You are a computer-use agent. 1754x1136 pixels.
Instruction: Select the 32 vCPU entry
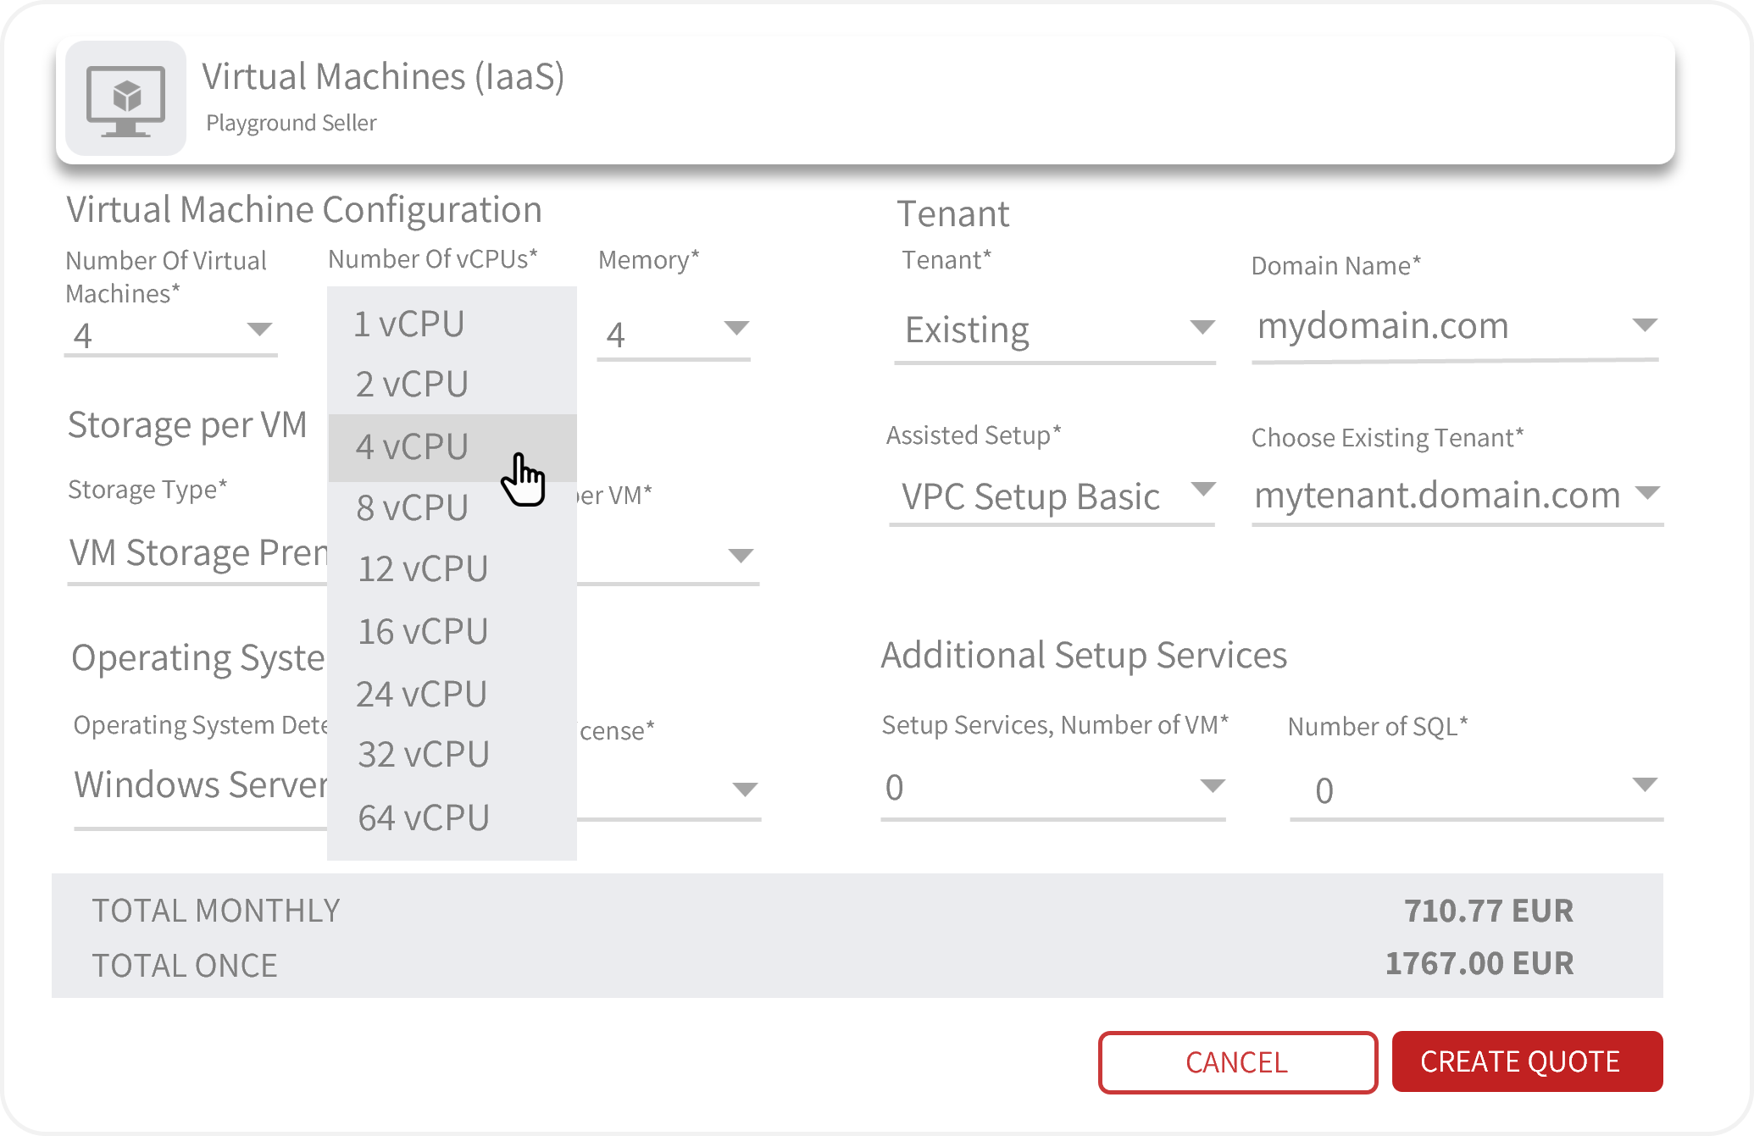(452, 755)
